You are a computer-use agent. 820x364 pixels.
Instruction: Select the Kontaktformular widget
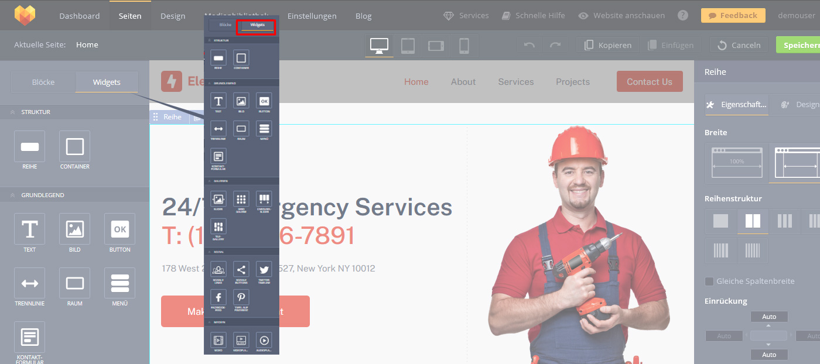tap(29, 337)
